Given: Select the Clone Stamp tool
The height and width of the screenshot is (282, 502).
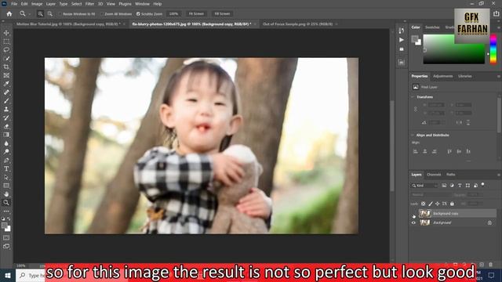Looking at the screenshot, I should (x=6, y=110).
